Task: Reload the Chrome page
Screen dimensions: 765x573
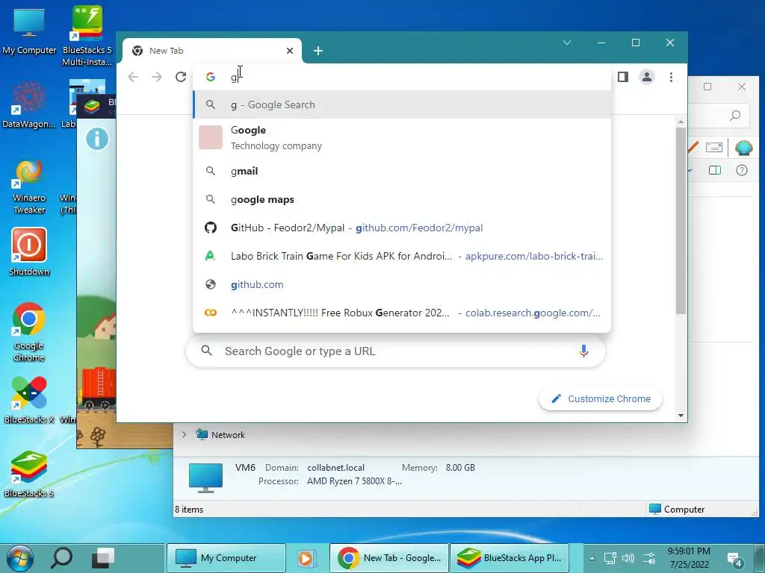Action: click(x=181, y=77)
